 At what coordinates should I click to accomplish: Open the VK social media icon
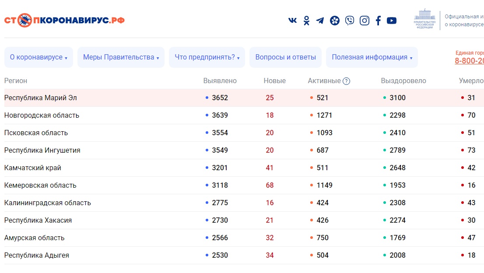pyautogui.click(x=292, y=21)
